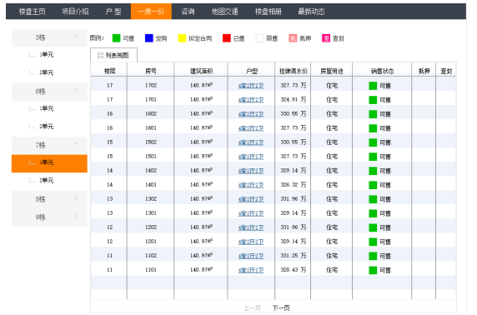Click price 331.96 万 for room 1302
The height and width of the screenshot is (315, 477).
point(294,199)
